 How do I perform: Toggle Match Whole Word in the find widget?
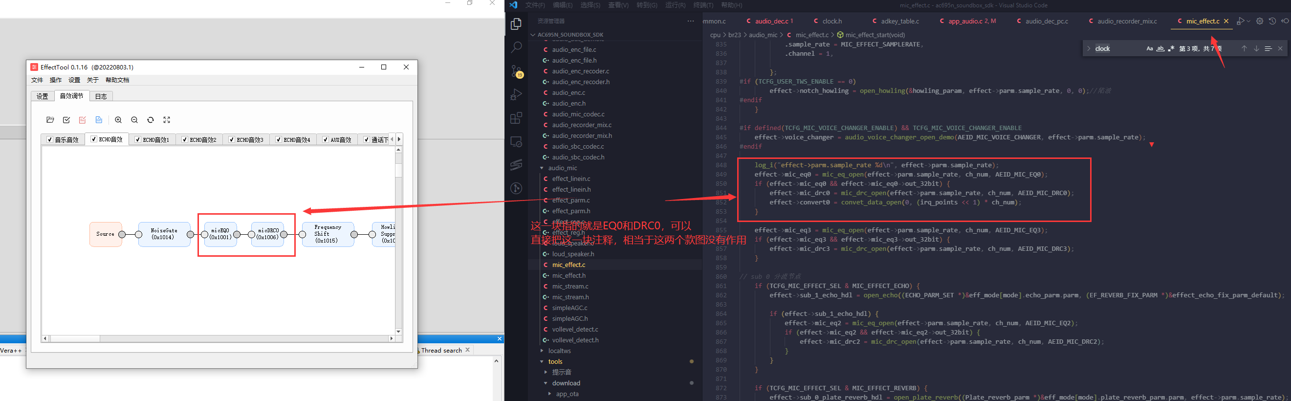[x=1160, y=48]
